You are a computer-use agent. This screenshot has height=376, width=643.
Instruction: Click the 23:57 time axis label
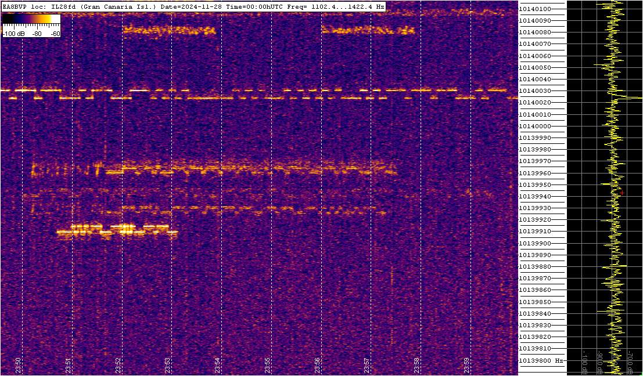[x=367, y=366]
